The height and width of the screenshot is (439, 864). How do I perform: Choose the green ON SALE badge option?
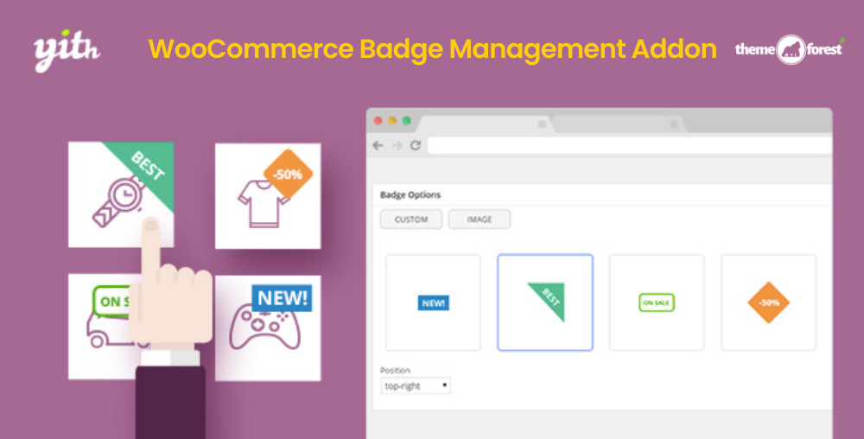coord(657,302)
